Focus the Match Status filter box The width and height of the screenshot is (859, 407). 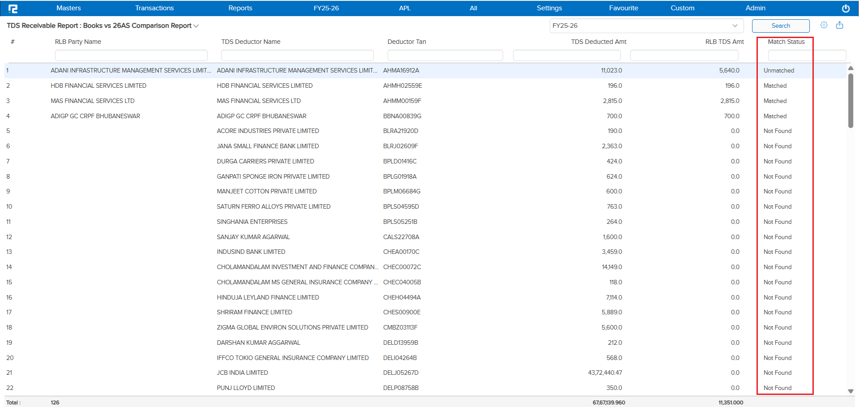[807, 55]
